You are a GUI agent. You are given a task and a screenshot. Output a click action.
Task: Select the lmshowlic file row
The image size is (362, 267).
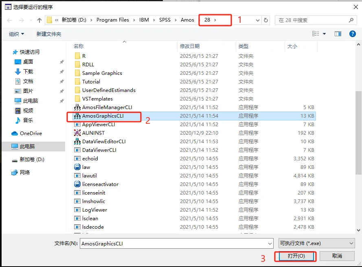click(194, 201)
